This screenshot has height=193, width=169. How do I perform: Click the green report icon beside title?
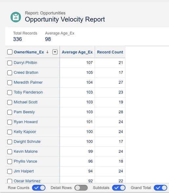click(x=16, y=17)
